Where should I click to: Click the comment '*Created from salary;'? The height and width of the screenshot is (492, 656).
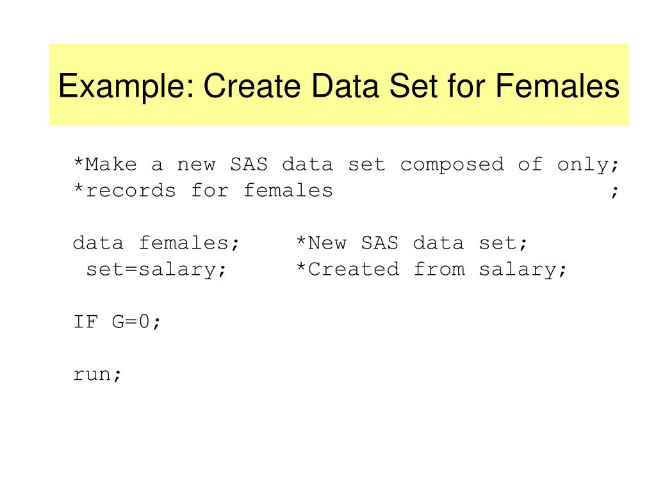pyautogui.click(x=431, y=270)
